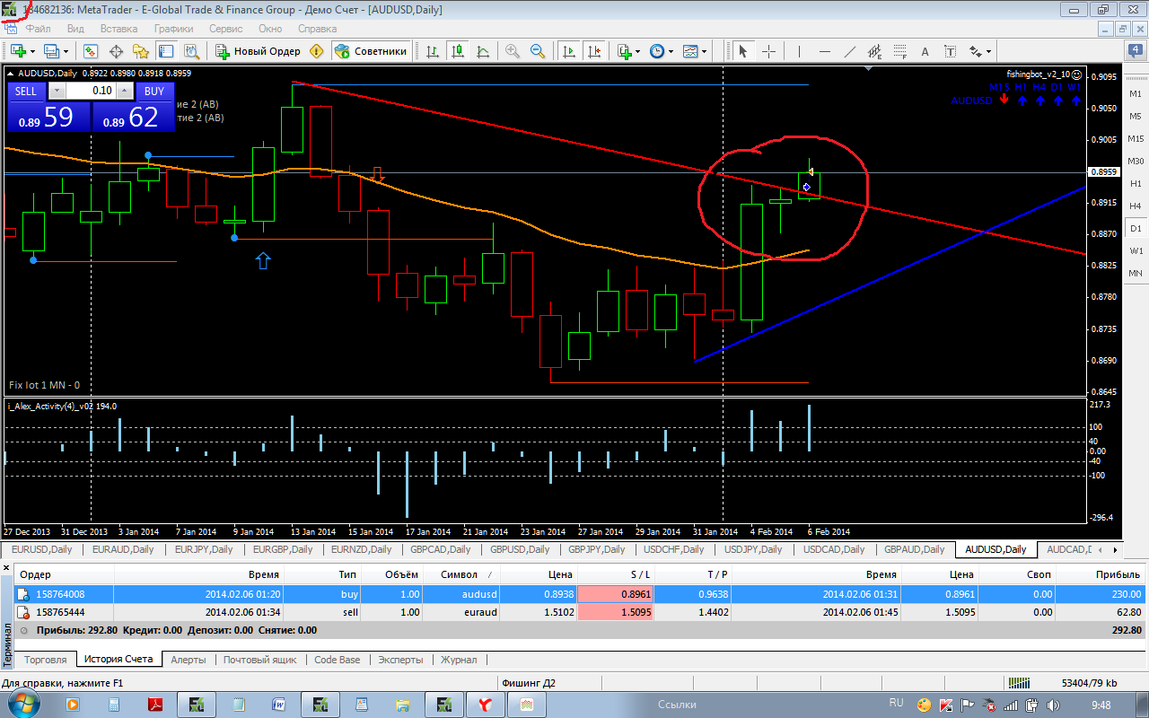Open the Файл menu

pyautogui.click(x=38, y=29)
